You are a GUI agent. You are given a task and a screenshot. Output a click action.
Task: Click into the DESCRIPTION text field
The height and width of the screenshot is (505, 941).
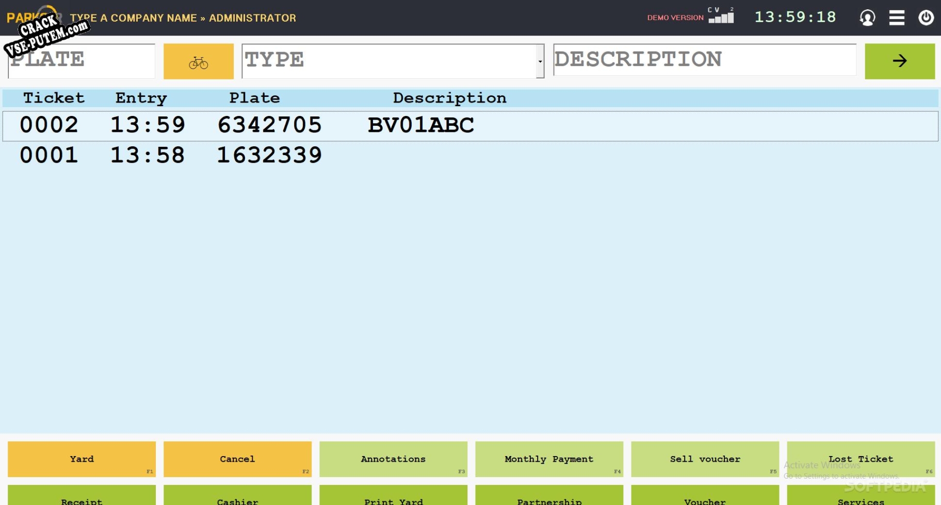(704, 60)
